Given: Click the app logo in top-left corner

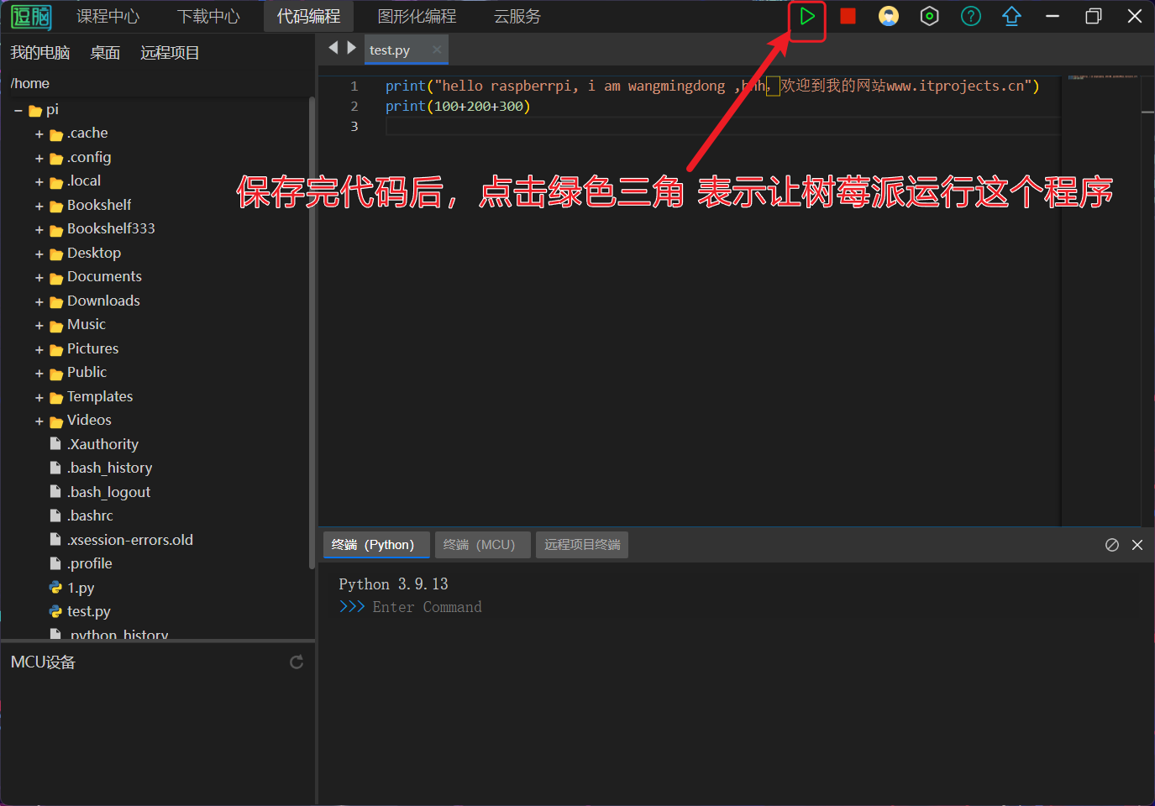Looking at the screenshot, I should (31, 17).
